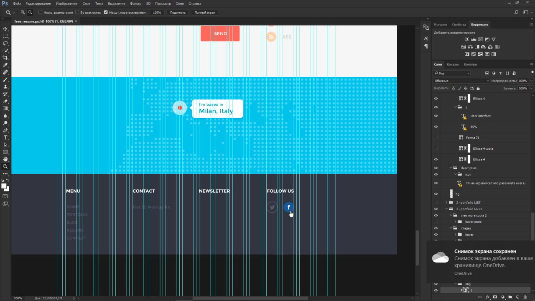Switch to the 'Контуры' tab
535x301 pixels.
point(471,64)
